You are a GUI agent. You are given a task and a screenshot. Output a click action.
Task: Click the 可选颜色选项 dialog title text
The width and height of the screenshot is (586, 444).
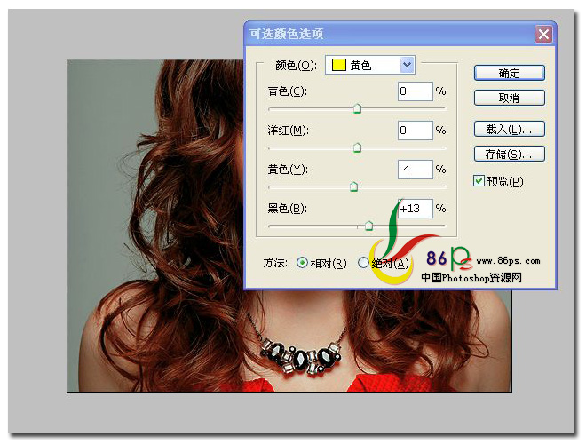click(287, 34)
